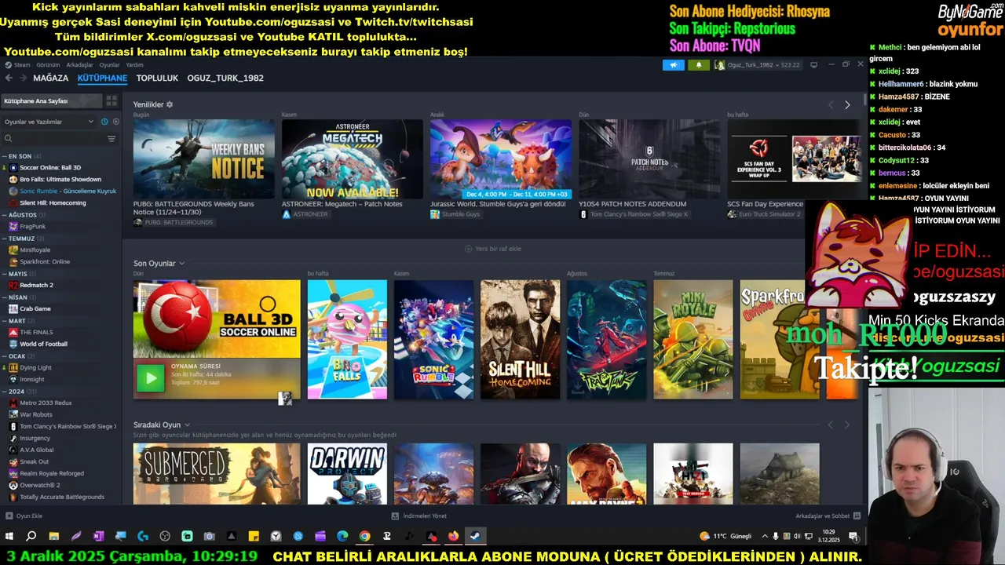
Task: Open Google Chrome from taskbar
Action: click(364, 536)
